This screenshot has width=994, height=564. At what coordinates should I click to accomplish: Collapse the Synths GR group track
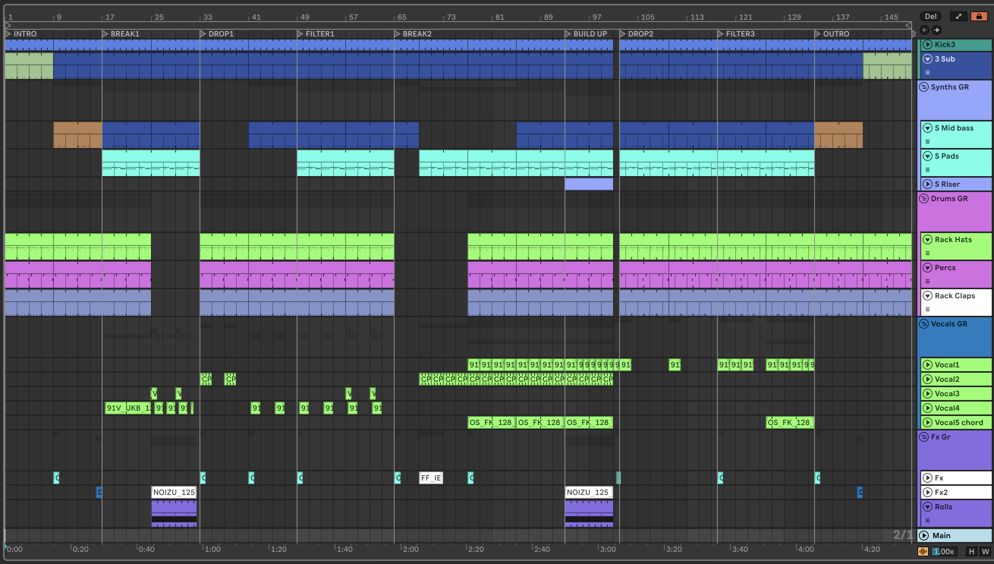click(x=924, y=87)
